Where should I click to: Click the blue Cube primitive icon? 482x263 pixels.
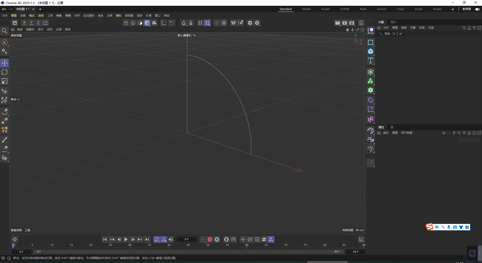click(x=371, y=51)
